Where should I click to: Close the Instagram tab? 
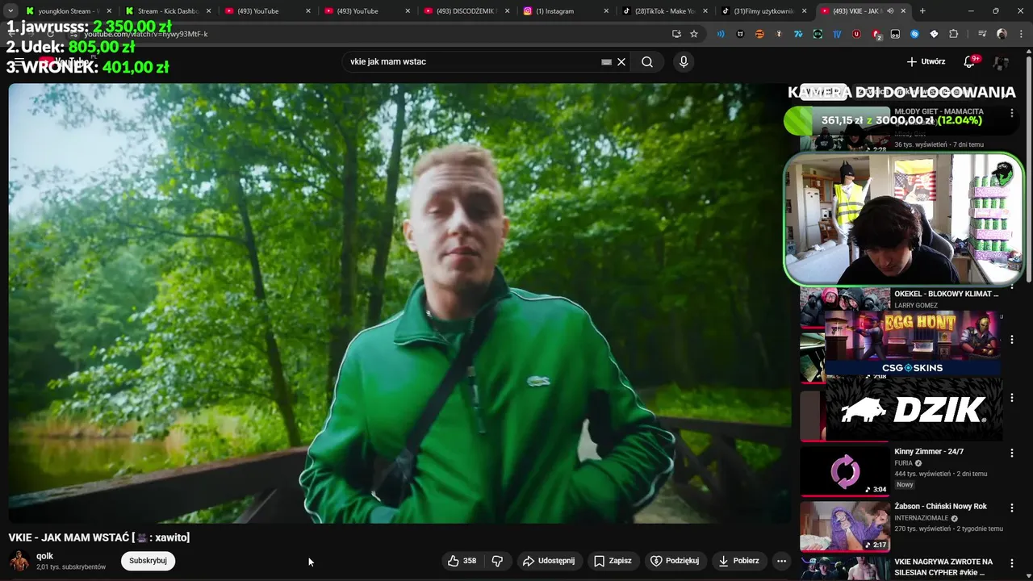pos(606,11)
